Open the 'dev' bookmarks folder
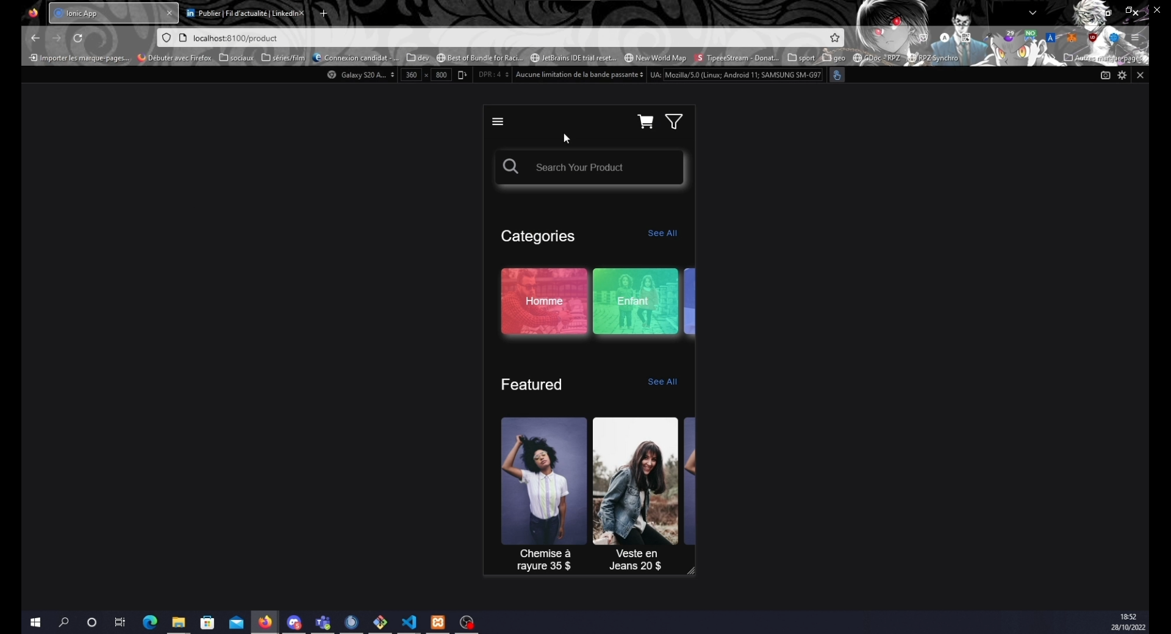This screenshot has width=1171, height=634. tap(418, 58)
